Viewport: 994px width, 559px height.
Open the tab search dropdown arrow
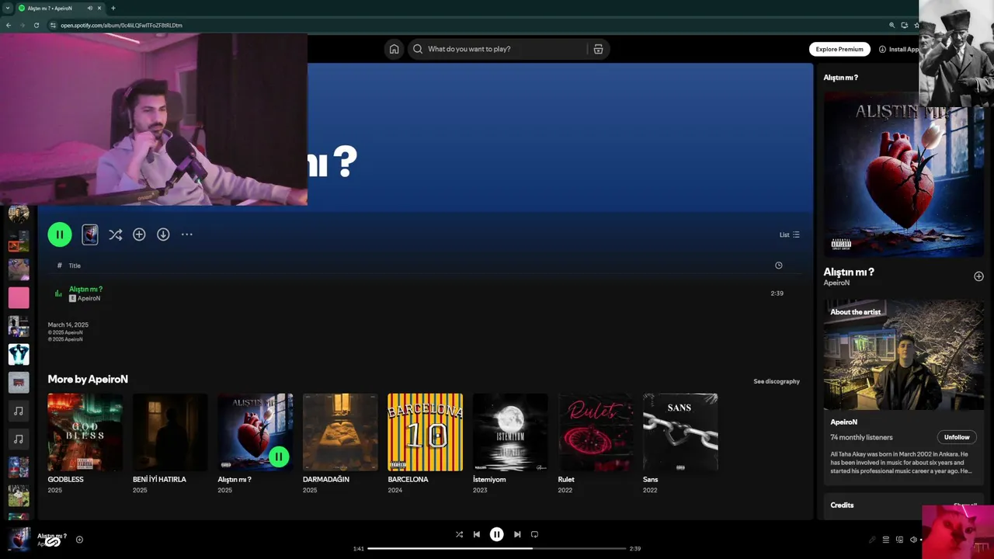8,8
